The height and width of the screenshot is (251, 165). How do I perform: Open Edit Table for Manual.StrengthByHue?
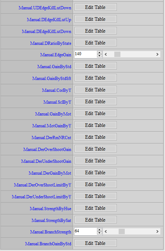pyautogui.click(x=96, y=208)
